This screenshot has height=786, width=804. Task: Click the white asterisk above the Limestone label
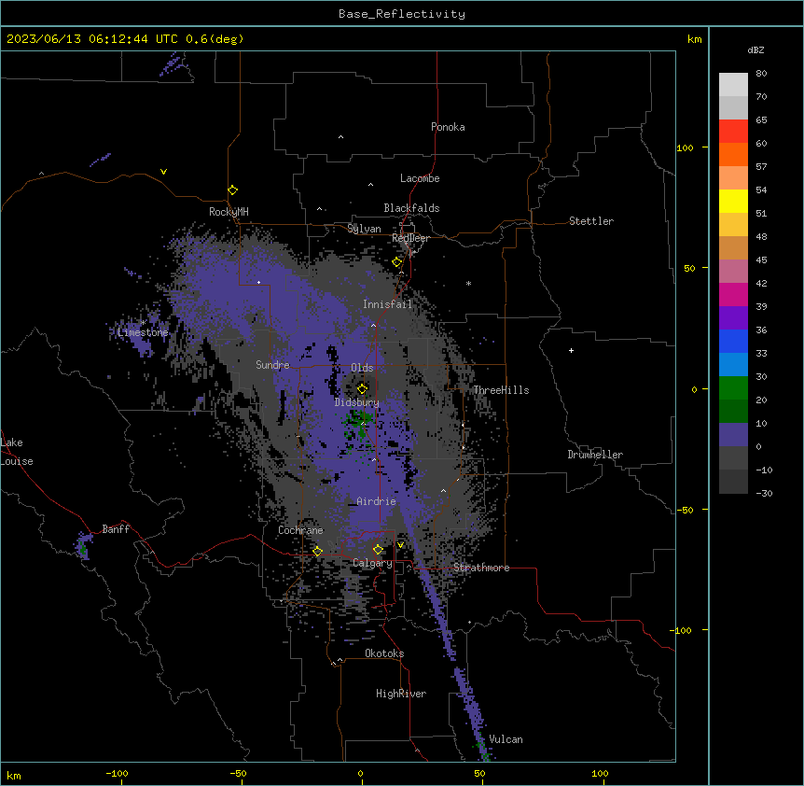[144, 322]
